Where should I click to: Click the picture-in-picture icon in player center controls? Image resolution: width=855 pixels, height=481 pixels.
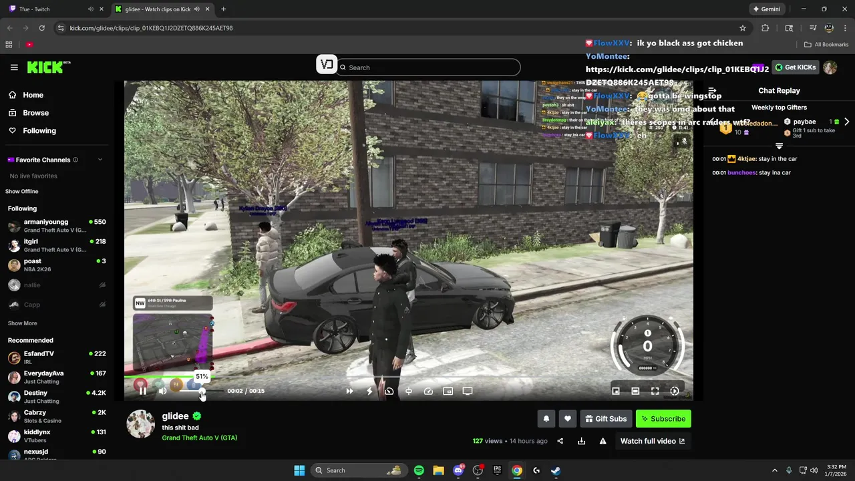pos(448,391)
